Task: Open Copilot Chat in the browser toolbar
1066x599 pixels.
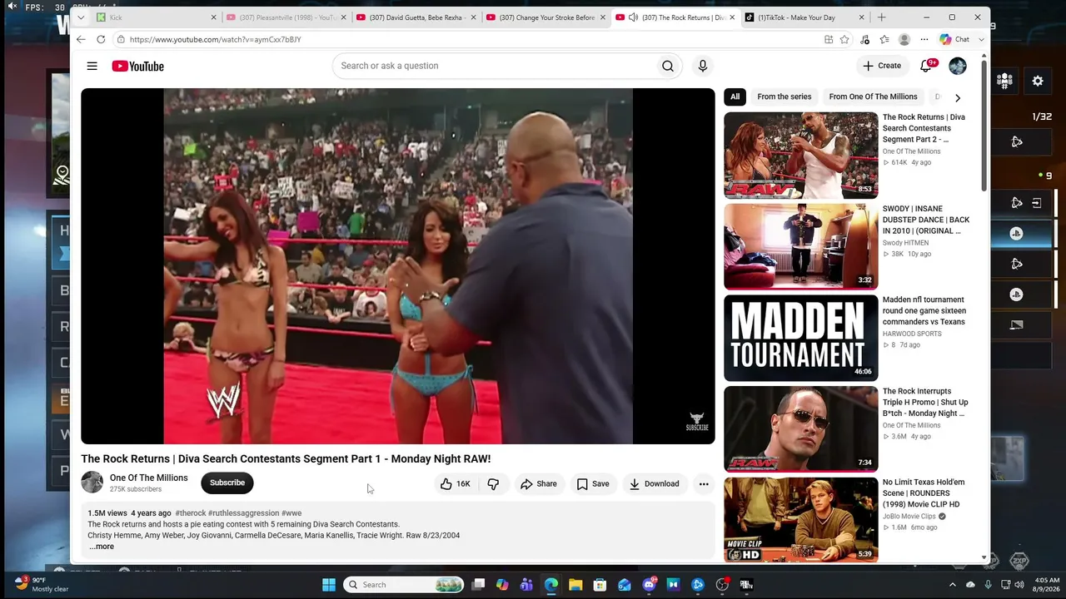Action: tap(954, 39)
